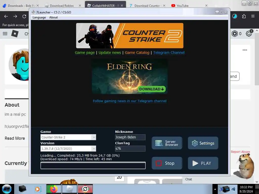This screenshot has width=259, height=194.
Task: Follow gaming news in Telegram channel link
Action: click(x=129, y=101)
